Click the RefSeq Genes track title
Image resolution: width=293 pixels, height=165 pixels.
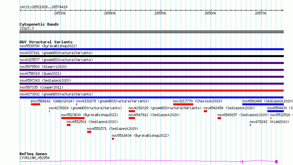(x=33, y=154)
